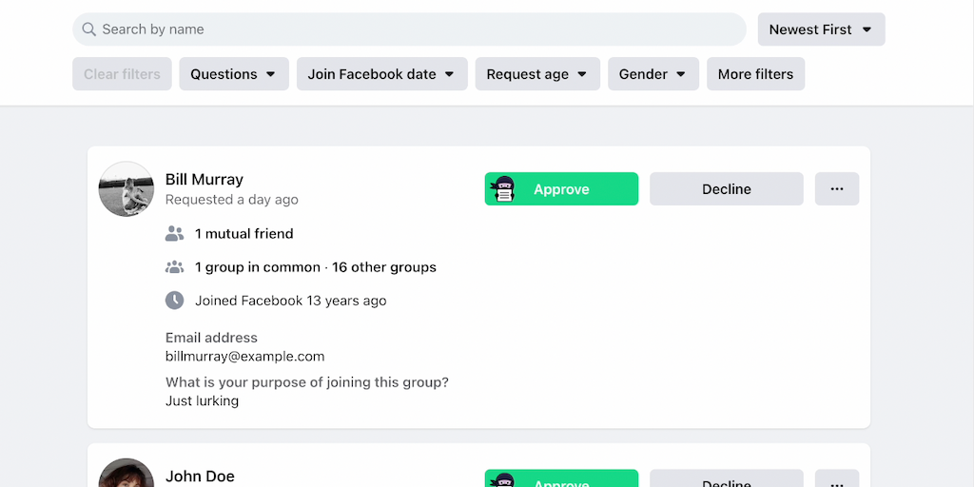Click the ninja icon on Bill Murray's Approve button
Viewport: 974px width, 487px height.
(x=505, y=189)
